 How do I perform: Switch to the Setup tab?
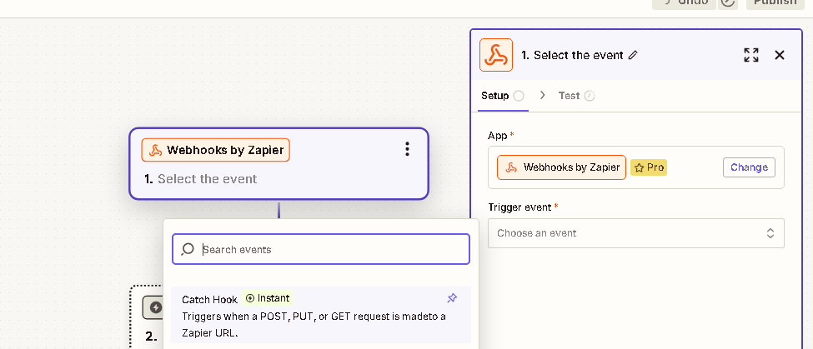click(x=503, y=96)
